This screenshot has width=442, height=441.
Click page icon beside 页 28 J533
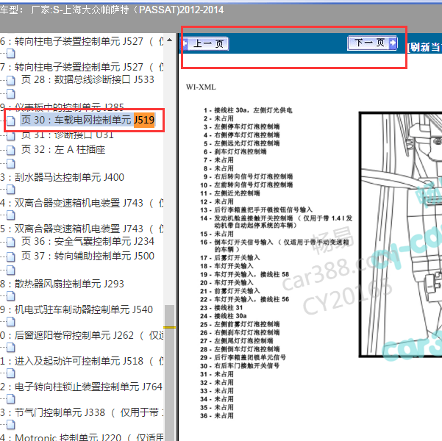(x=11, y=81)
